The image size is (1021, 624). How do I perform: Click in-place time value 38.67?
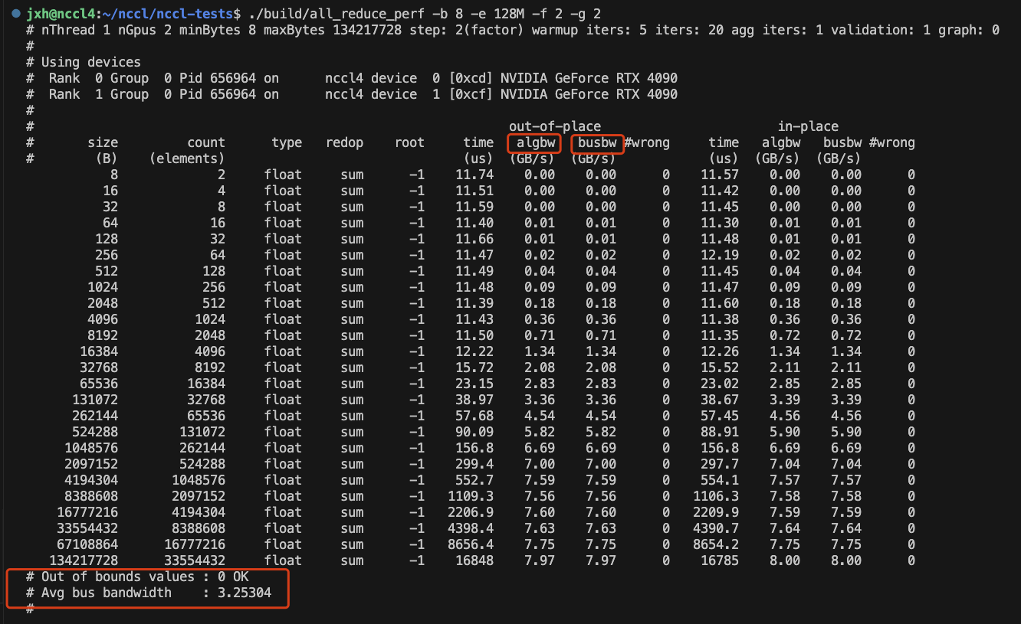720,400
